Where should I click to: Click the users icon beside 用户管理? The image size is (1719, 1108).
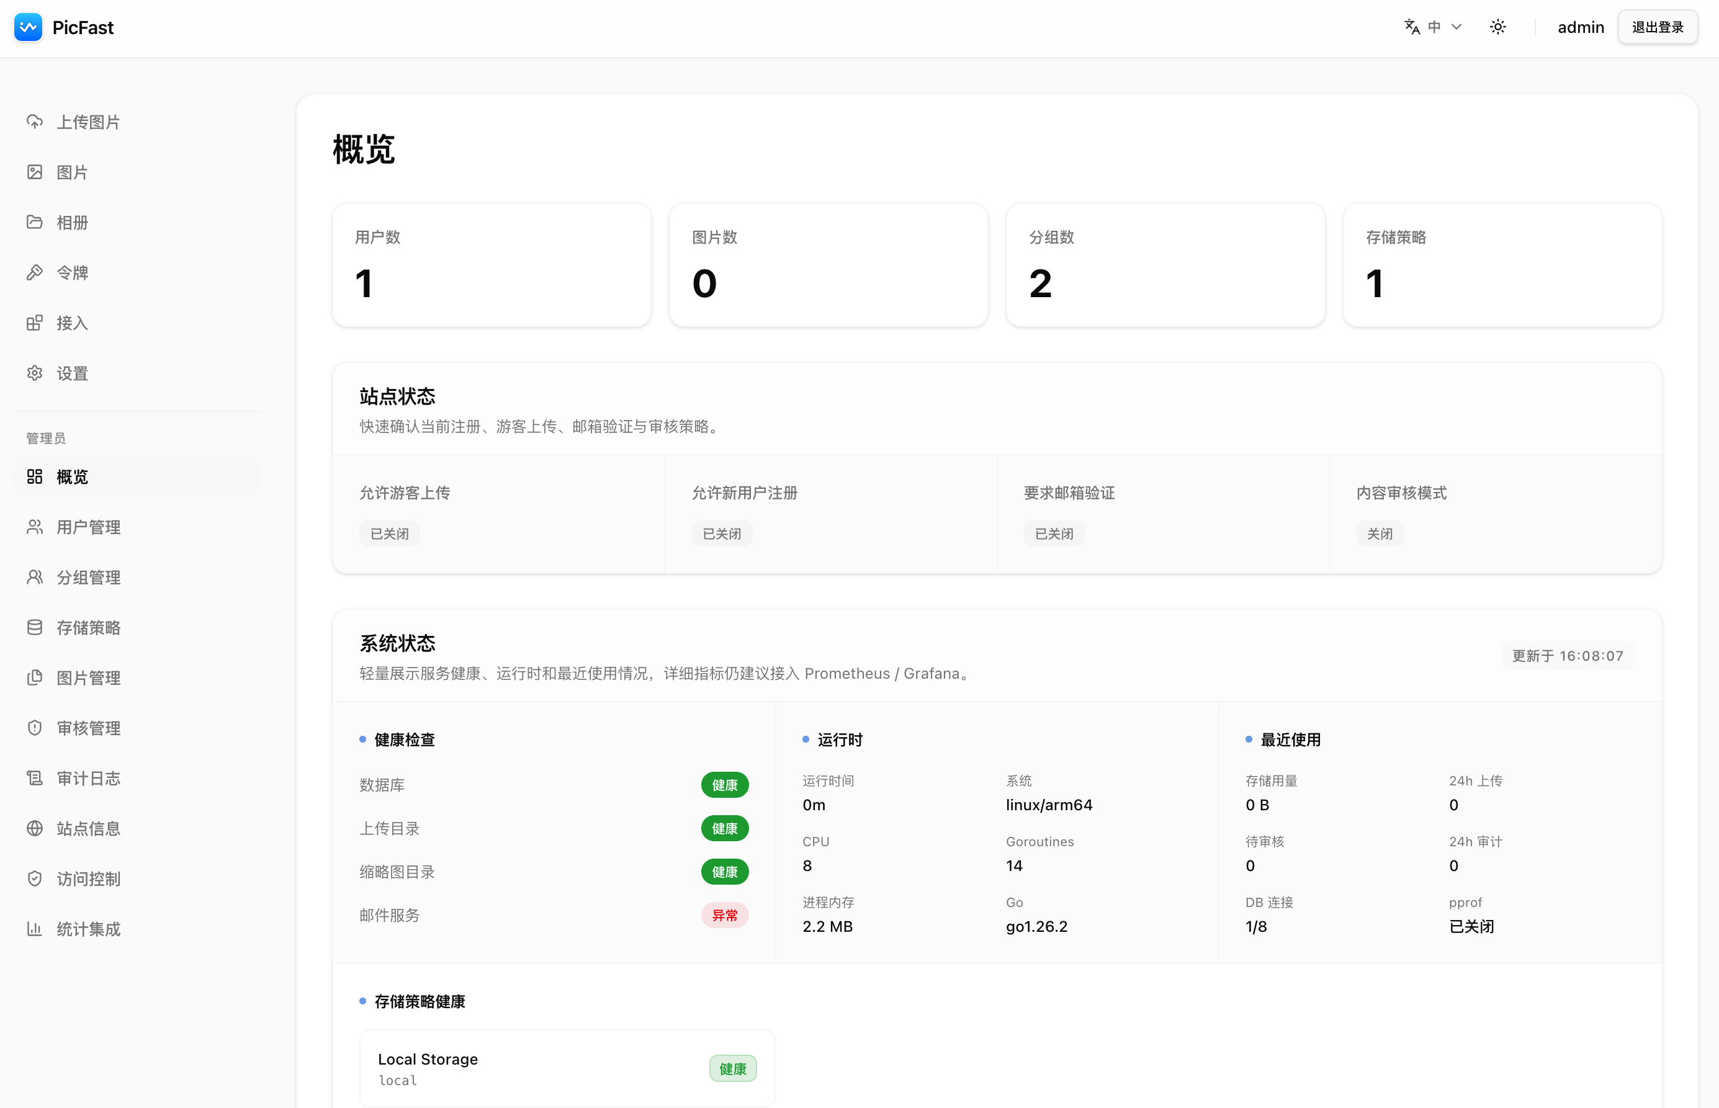(35, 527)
